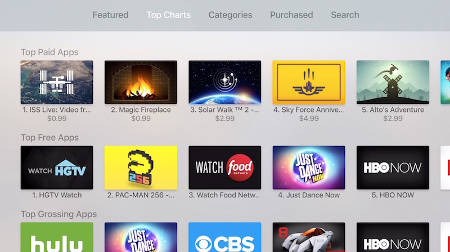The width and height of the screenshot is (450, 252).
Task: Select the Watch Food Network icon
Action: 224,168
